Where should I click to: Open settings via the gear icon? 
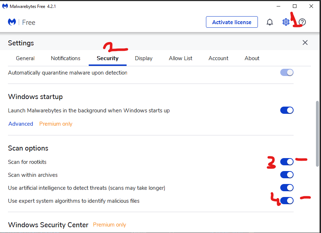[286, 22]
